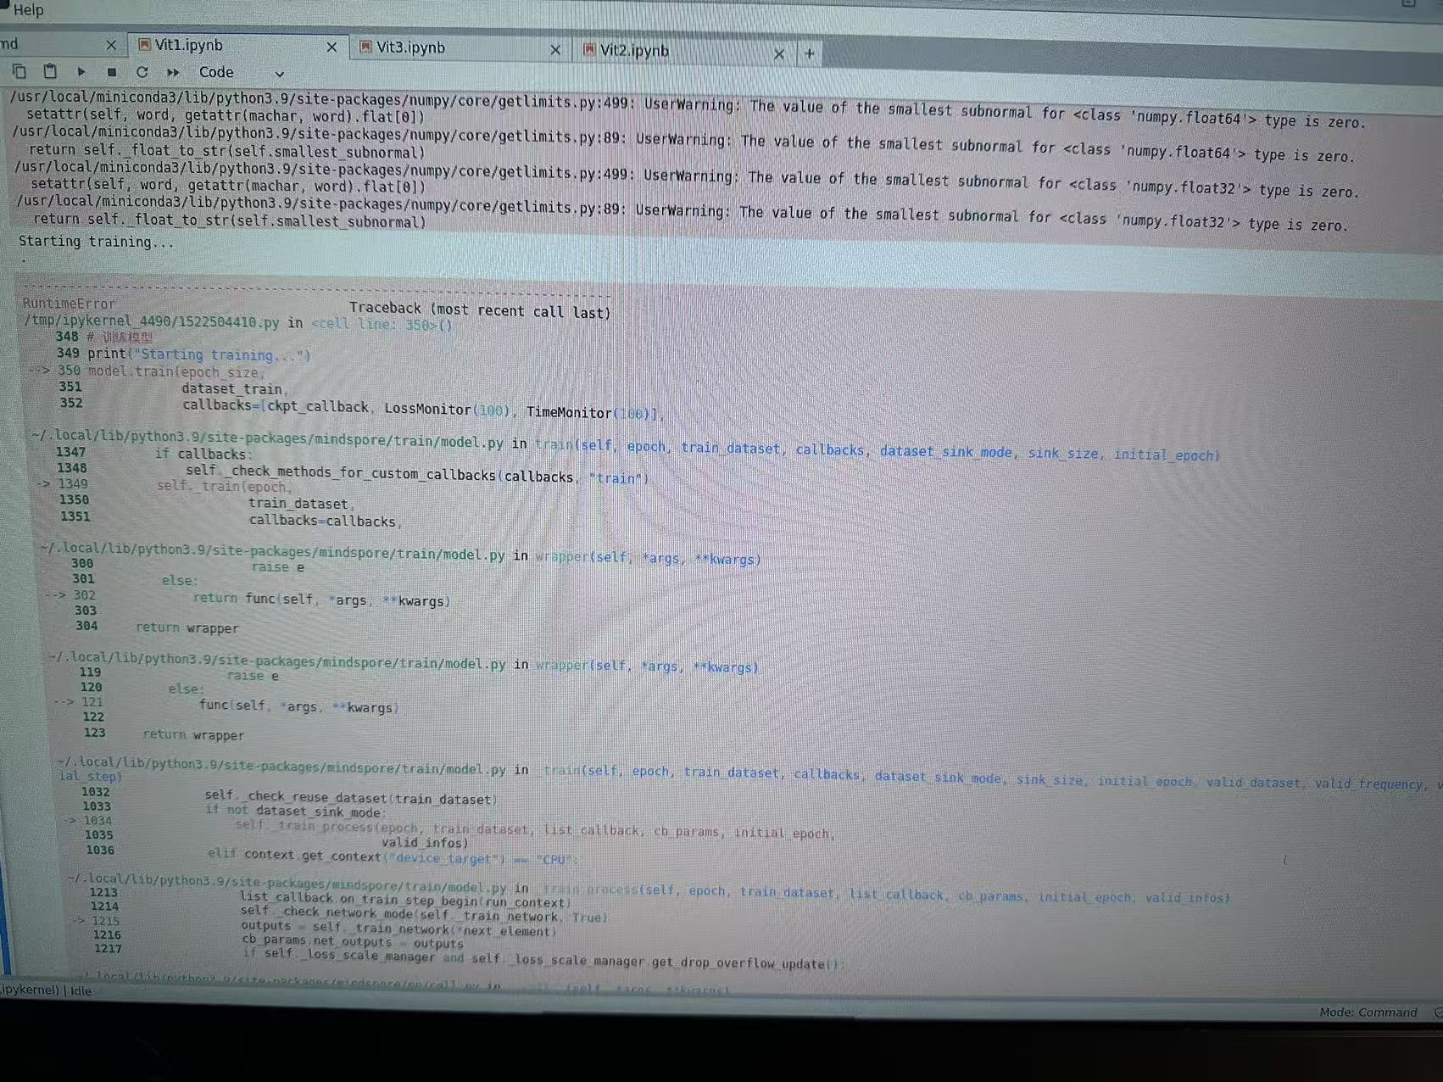1443x1082 pixels.
Task: Expand cell type chevron arrow
Action: pos(279,74)
